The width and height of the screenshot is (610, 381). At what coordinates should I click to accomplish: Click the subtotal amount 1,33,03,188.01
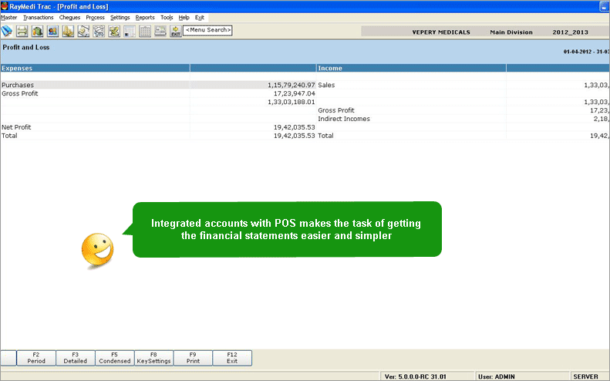(292, 102)
